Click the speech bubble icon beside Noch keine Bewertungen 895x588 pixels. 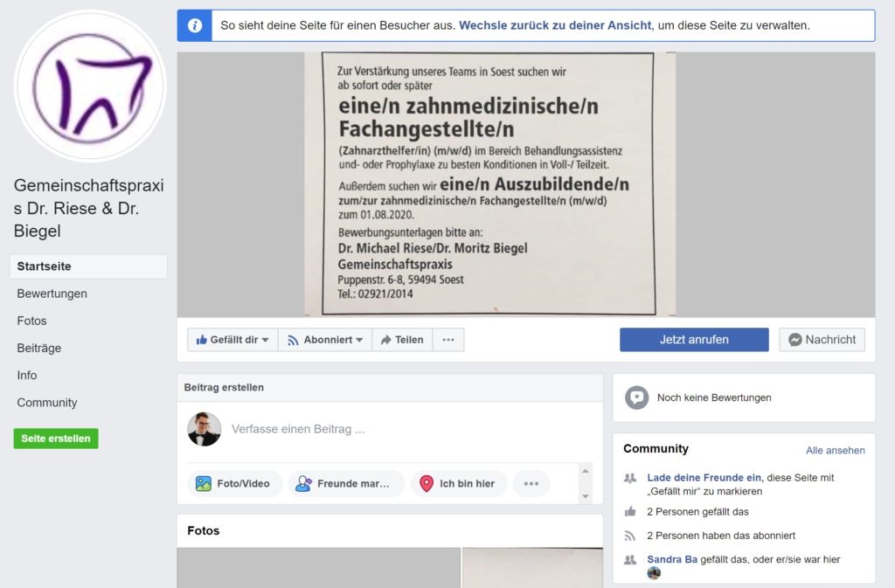pyautogui.click(x=636, y=398)
